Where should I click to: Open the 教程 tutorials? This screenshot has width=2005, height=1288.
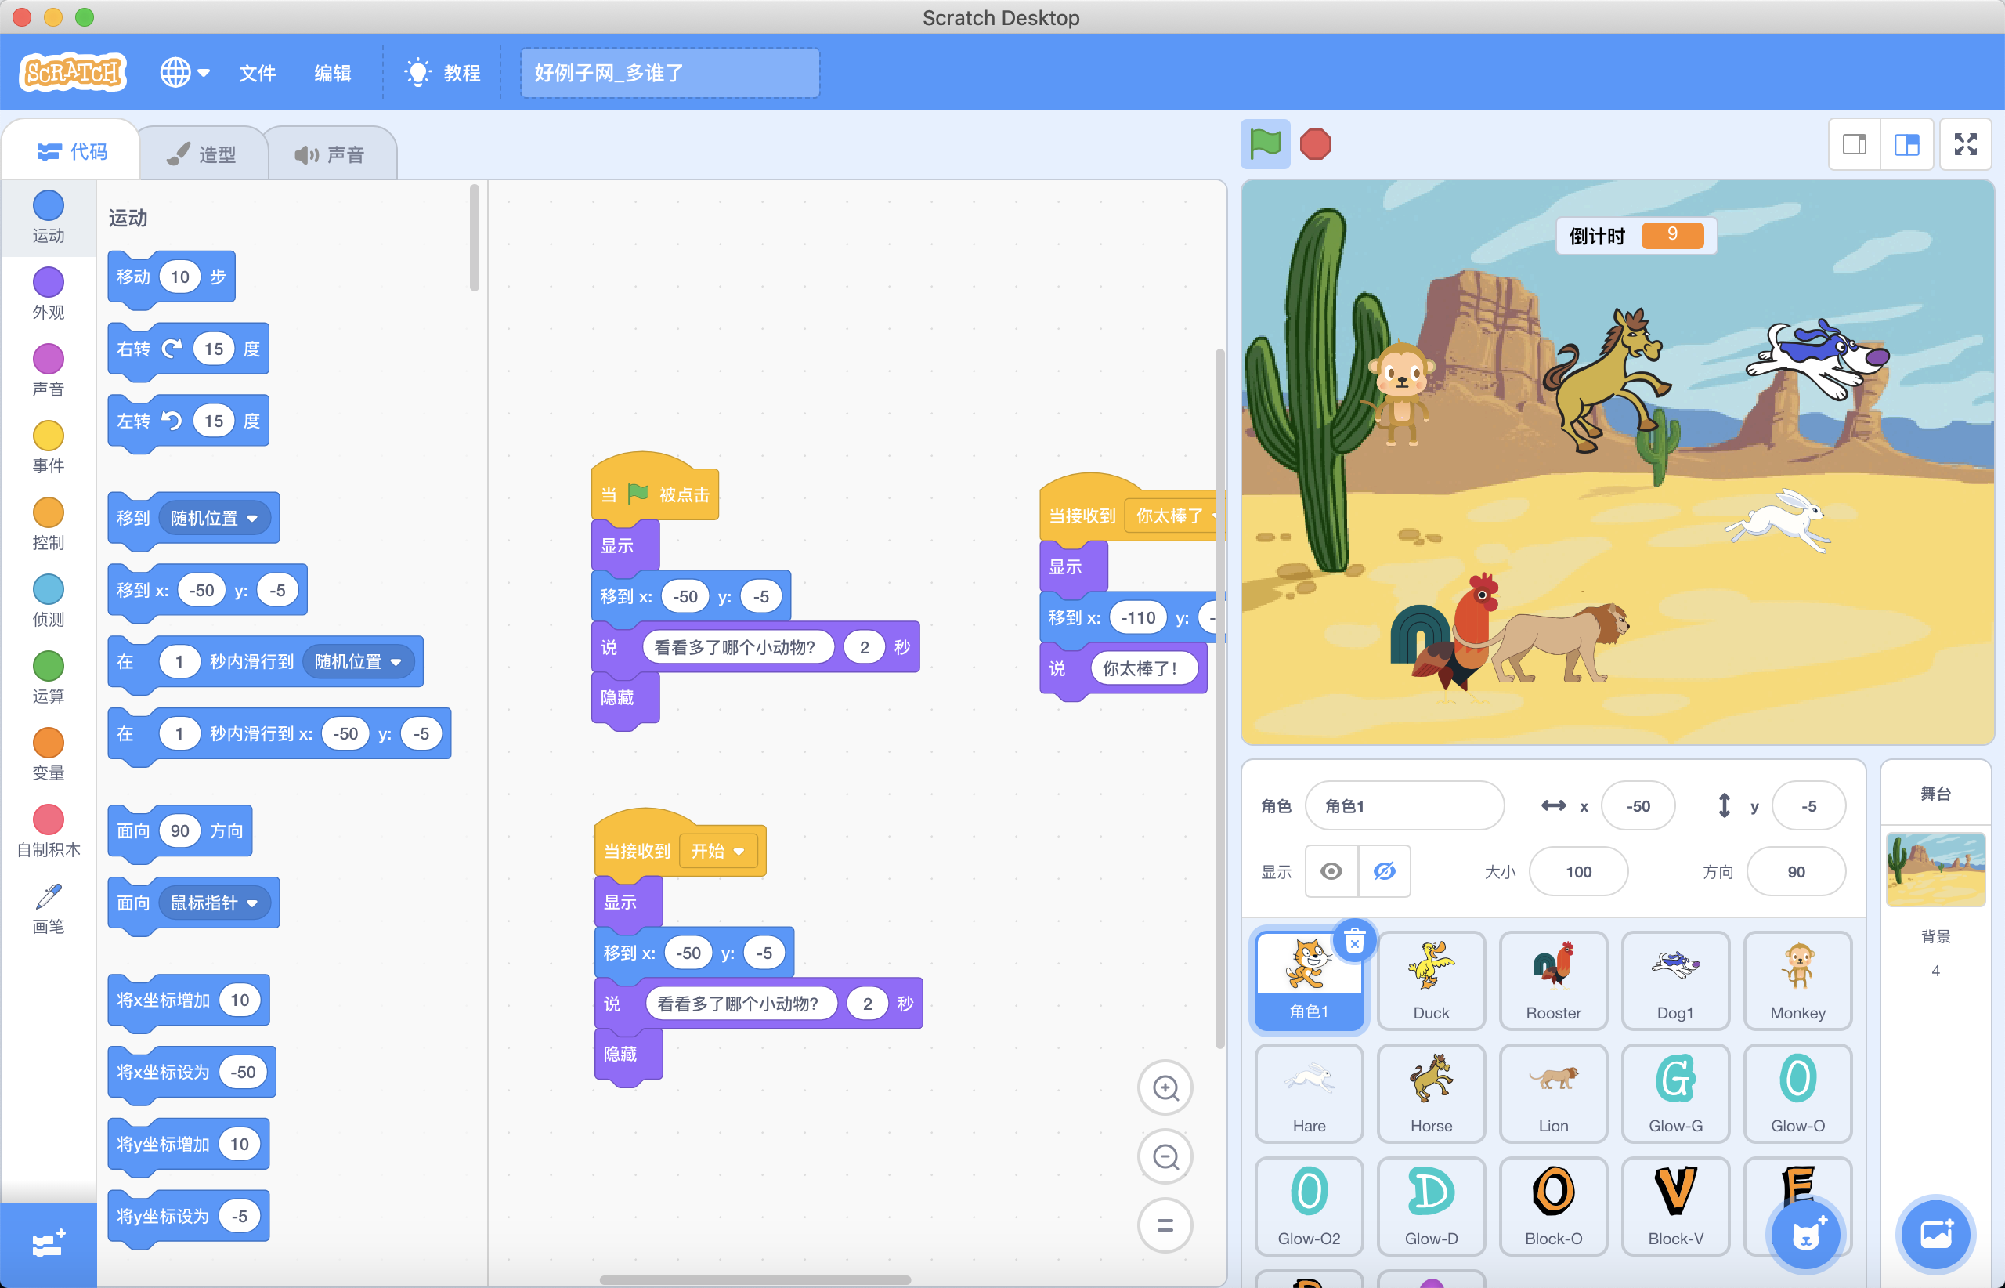click(443, 73)
